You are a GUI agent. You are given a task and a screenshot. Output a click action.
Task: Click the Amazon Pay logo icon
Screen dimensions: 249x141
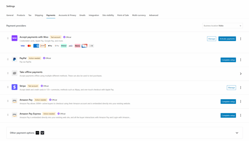(x=14, y=101)
